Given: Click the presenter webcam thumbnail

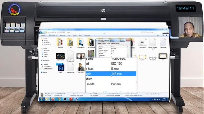Looking at the screenshot, I should (190, 27).
